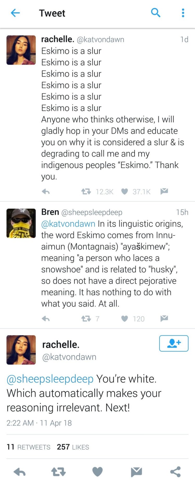Open the @sheepsleepdeep mention in main tweet
This screenshot has width=195, height=484.
tap(50, 379)
